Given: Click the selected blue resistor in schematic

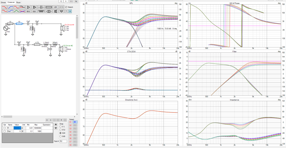Looking at the screenshot, I should (19, 24).
